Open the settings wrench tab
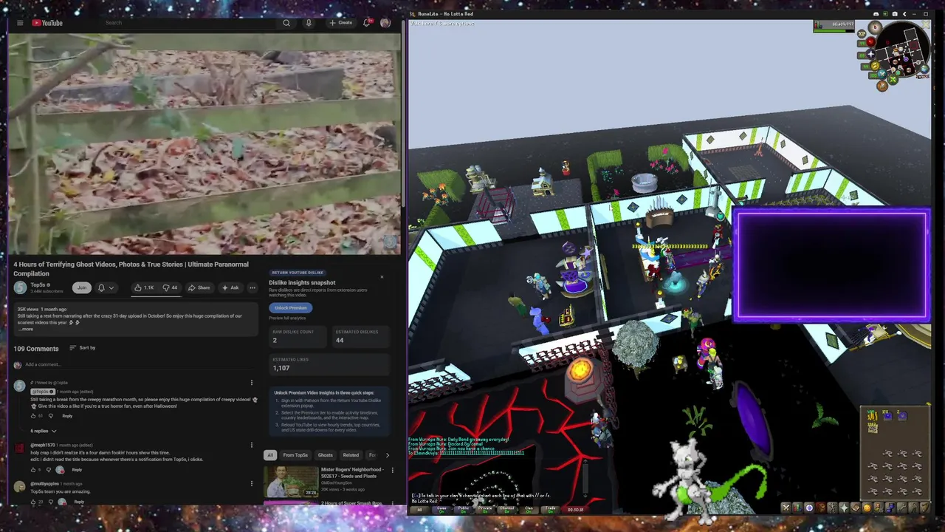Screen dimensions: 945x532 (x=901, y=508)
